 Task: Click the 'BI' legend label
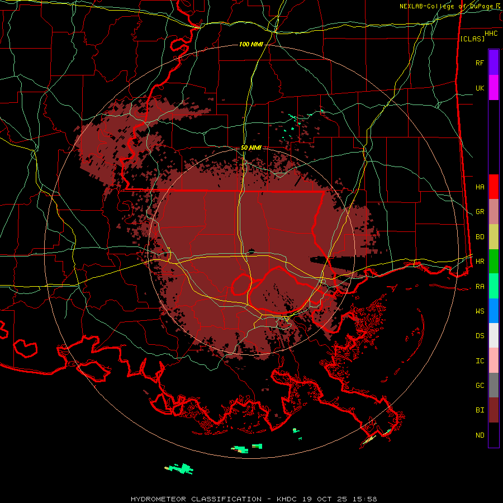coord(480,410)
